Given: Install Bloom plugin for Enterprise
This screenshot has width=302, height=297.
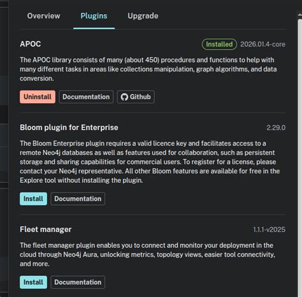Looking at the screenshot, I should coord(33,199).
